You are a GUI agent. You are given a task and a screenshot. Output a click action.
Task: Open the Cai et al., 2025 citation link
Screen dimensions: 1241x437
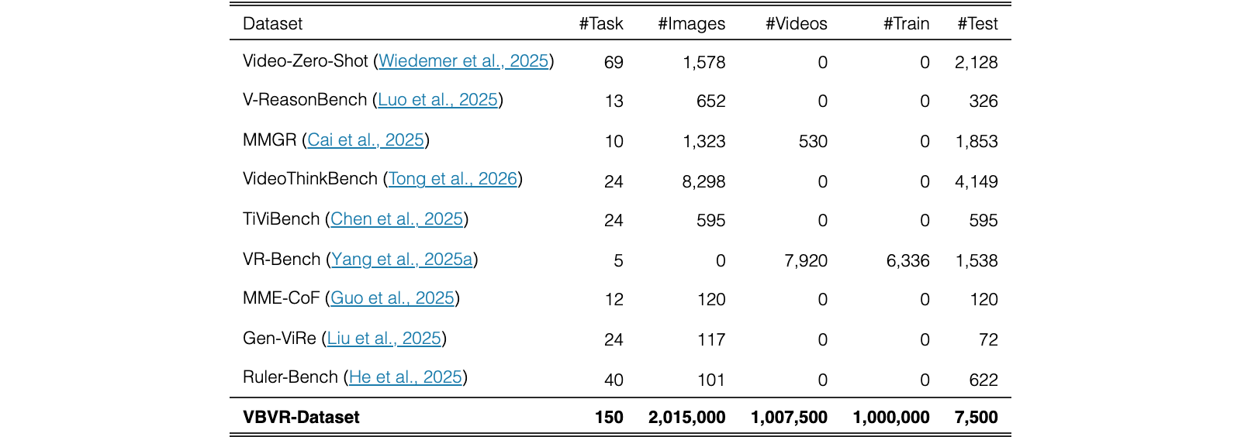[x=365, y=140]
